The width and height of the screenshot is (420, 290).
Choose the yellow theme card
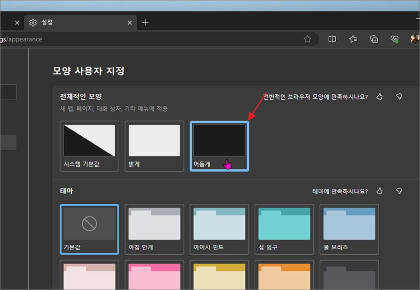point(219,275)
